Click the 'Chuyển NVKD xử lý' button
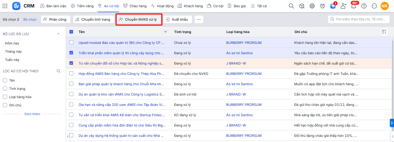Viewport: 394px width, 142px height. [139, 19]
